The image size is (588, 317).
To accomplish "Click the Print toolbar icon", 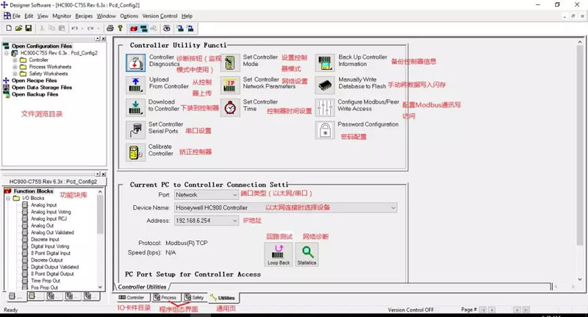I will (x=110, y=28).
